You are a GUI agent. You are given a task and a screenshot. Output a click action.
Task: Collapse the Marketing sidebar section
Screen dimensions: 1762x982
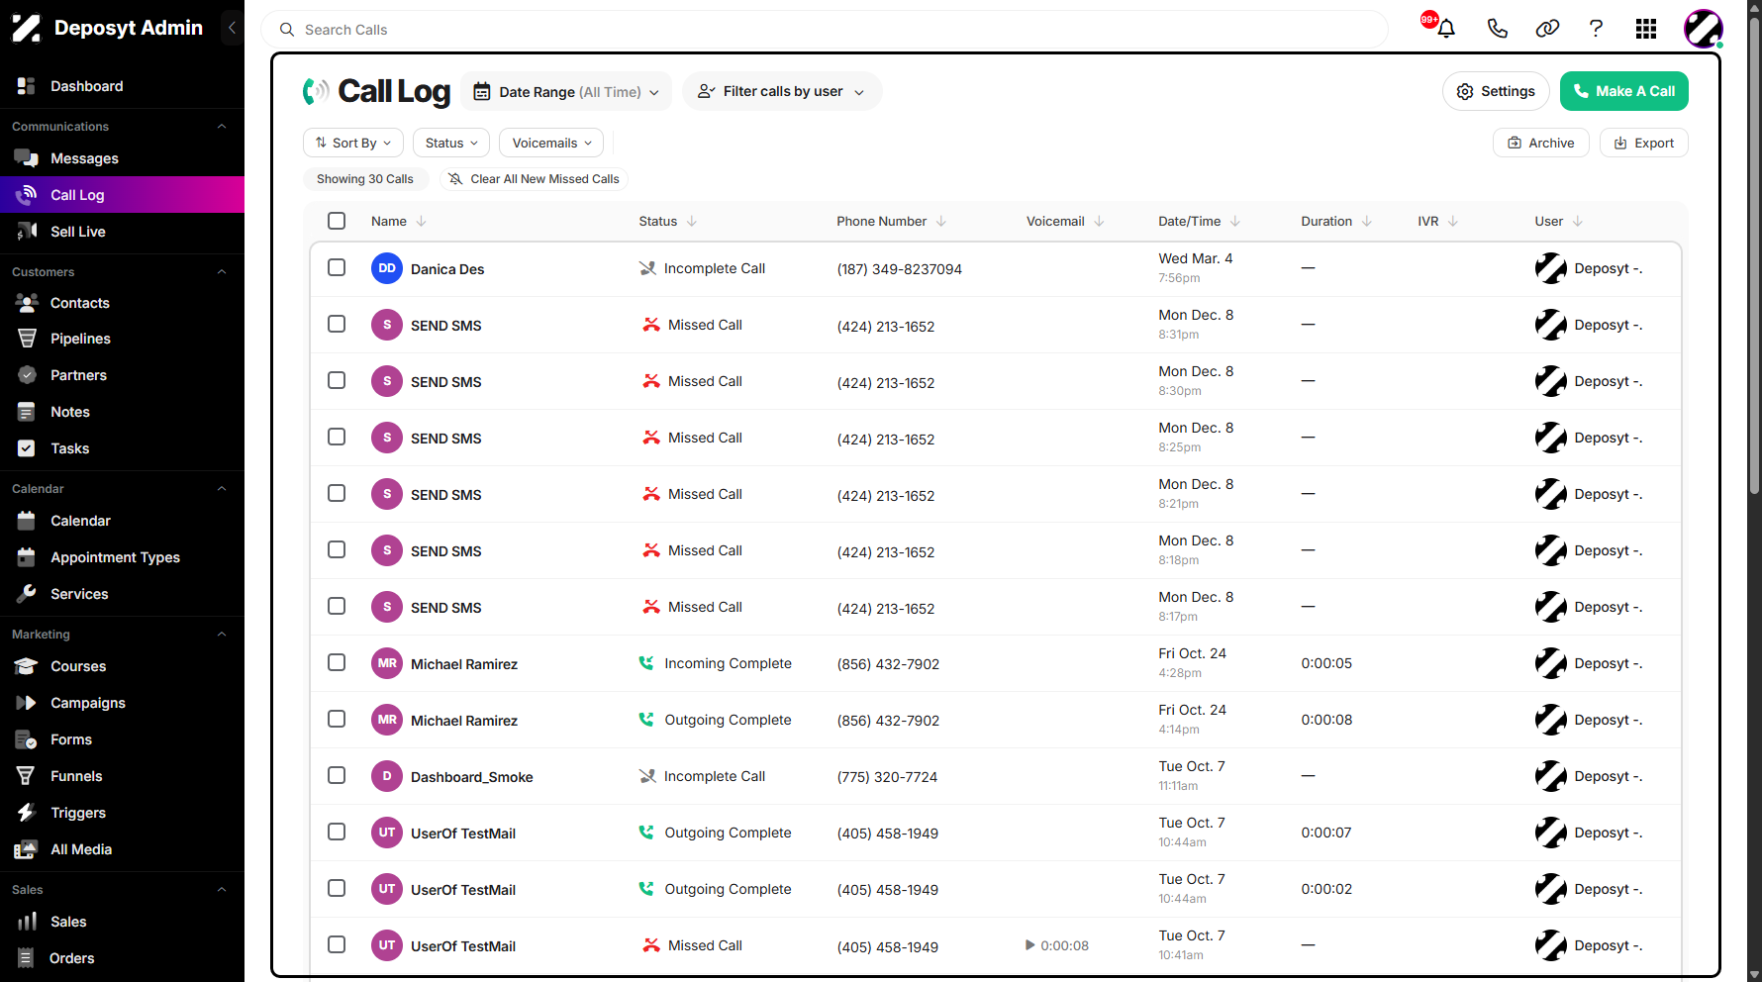[x=222, y=634]
